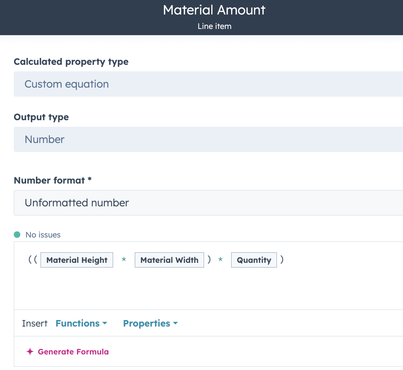
Task: Click the No issues status text
Action: click(x=43, y=235)
